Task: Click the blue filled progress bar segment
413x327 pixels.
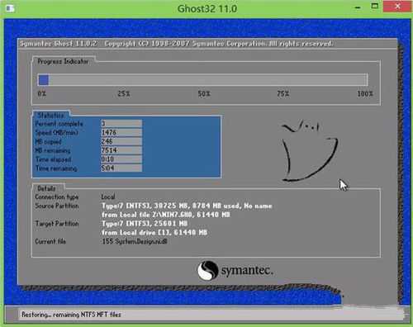Action: coord(44,80)
